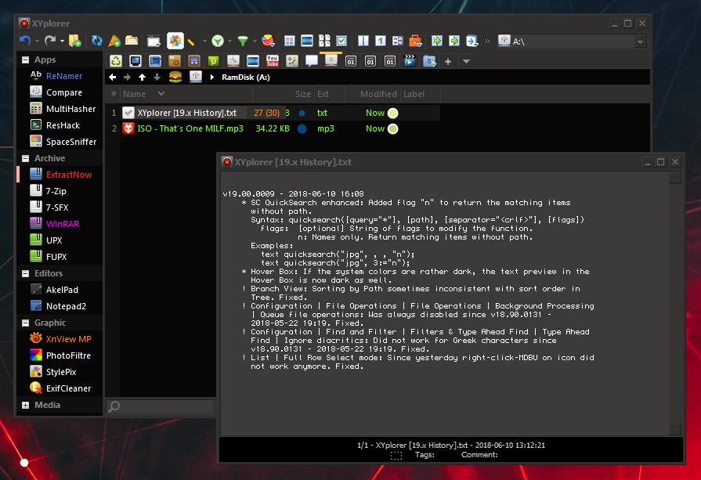Click the second green arrow pane icon

454,41
